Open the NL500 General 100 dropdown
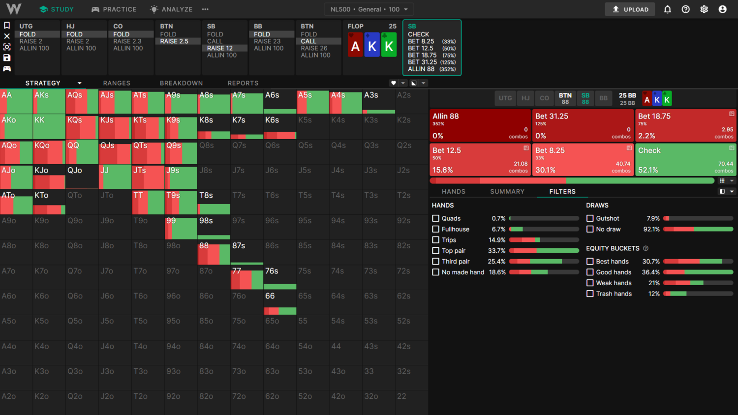This screenshot has height=415, width=738. 369,9
